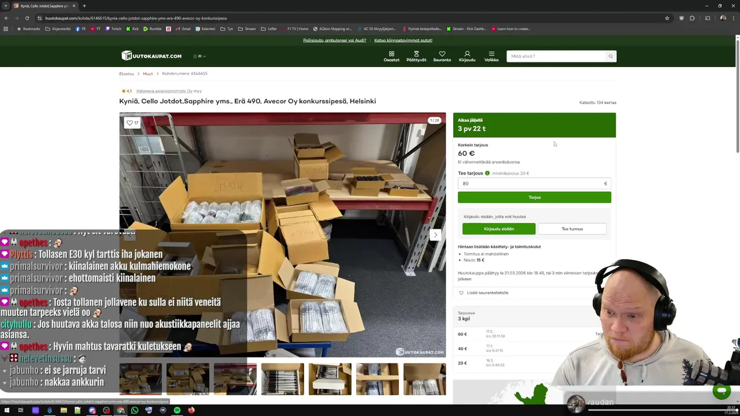
Task: Open Windows Start menu
Action: pyautogui.click(x=6, y=410)
